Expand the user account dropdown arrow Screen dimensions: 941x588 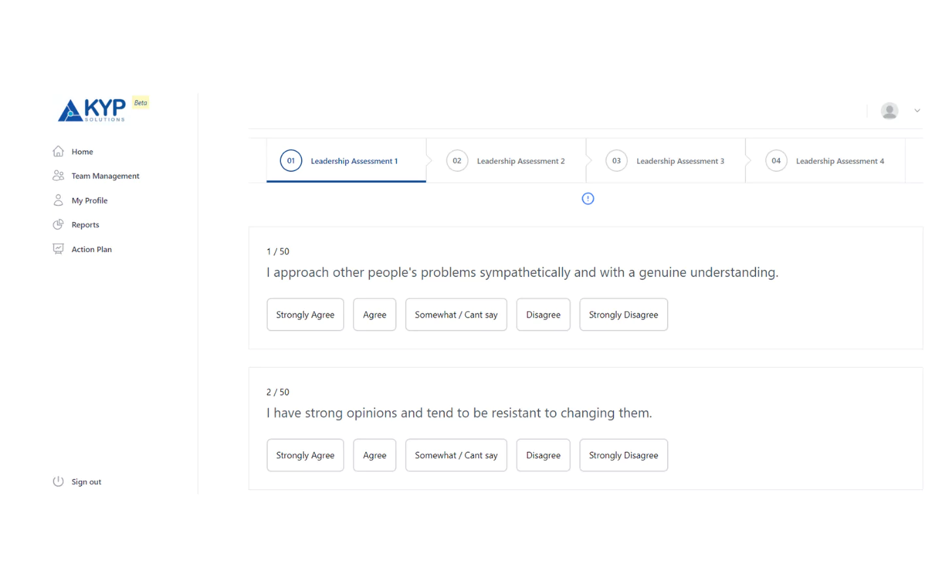click(917, 111)
